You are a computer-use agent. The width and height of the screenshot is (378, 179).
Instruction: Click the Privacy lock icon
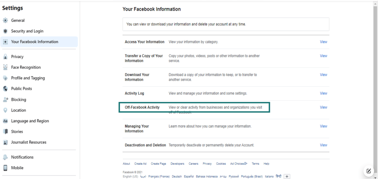coord(5,57)
